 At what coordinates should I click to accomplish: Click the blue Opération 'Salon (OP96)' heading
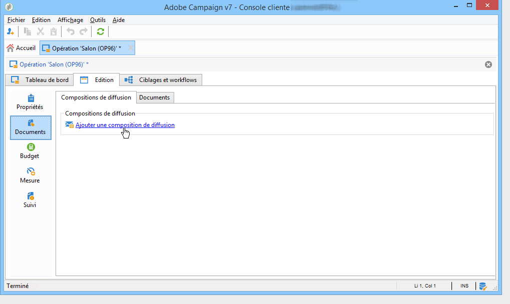(54, 64)
